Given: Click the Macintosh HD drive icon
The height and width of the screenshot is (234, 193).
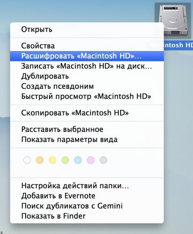Looking at the screenshot, I should [x=173, y=20].
